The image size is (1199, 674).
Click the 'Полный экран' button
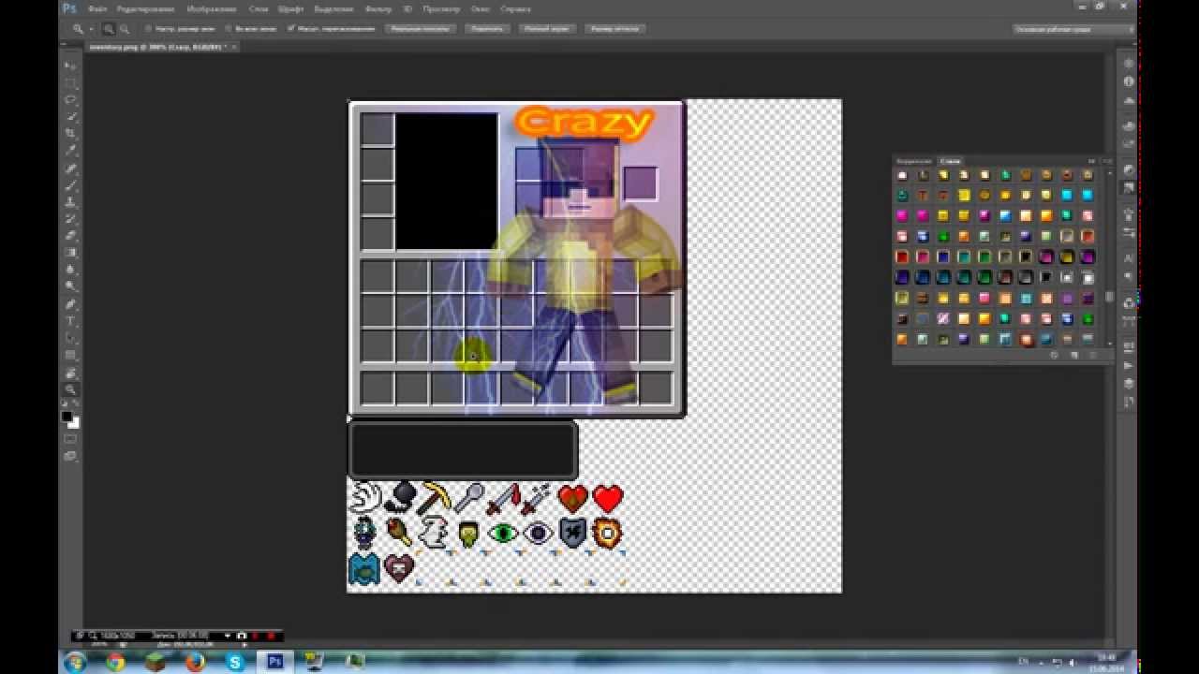point(548,29)
